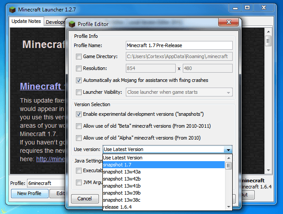The width and height of the screenshot is (283, 214).
Task: Click the Edit Profile button in launcher
Action: [x=57, y=193]
